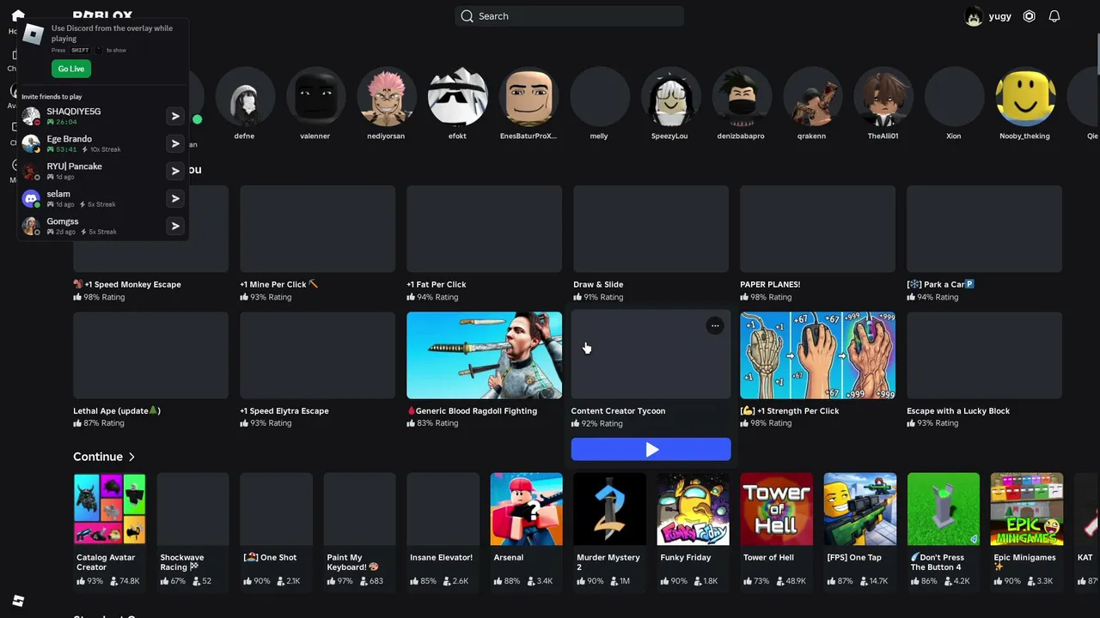Open friend valenner's avatar
Screen dimensions: 1100x618
(315, 96)
